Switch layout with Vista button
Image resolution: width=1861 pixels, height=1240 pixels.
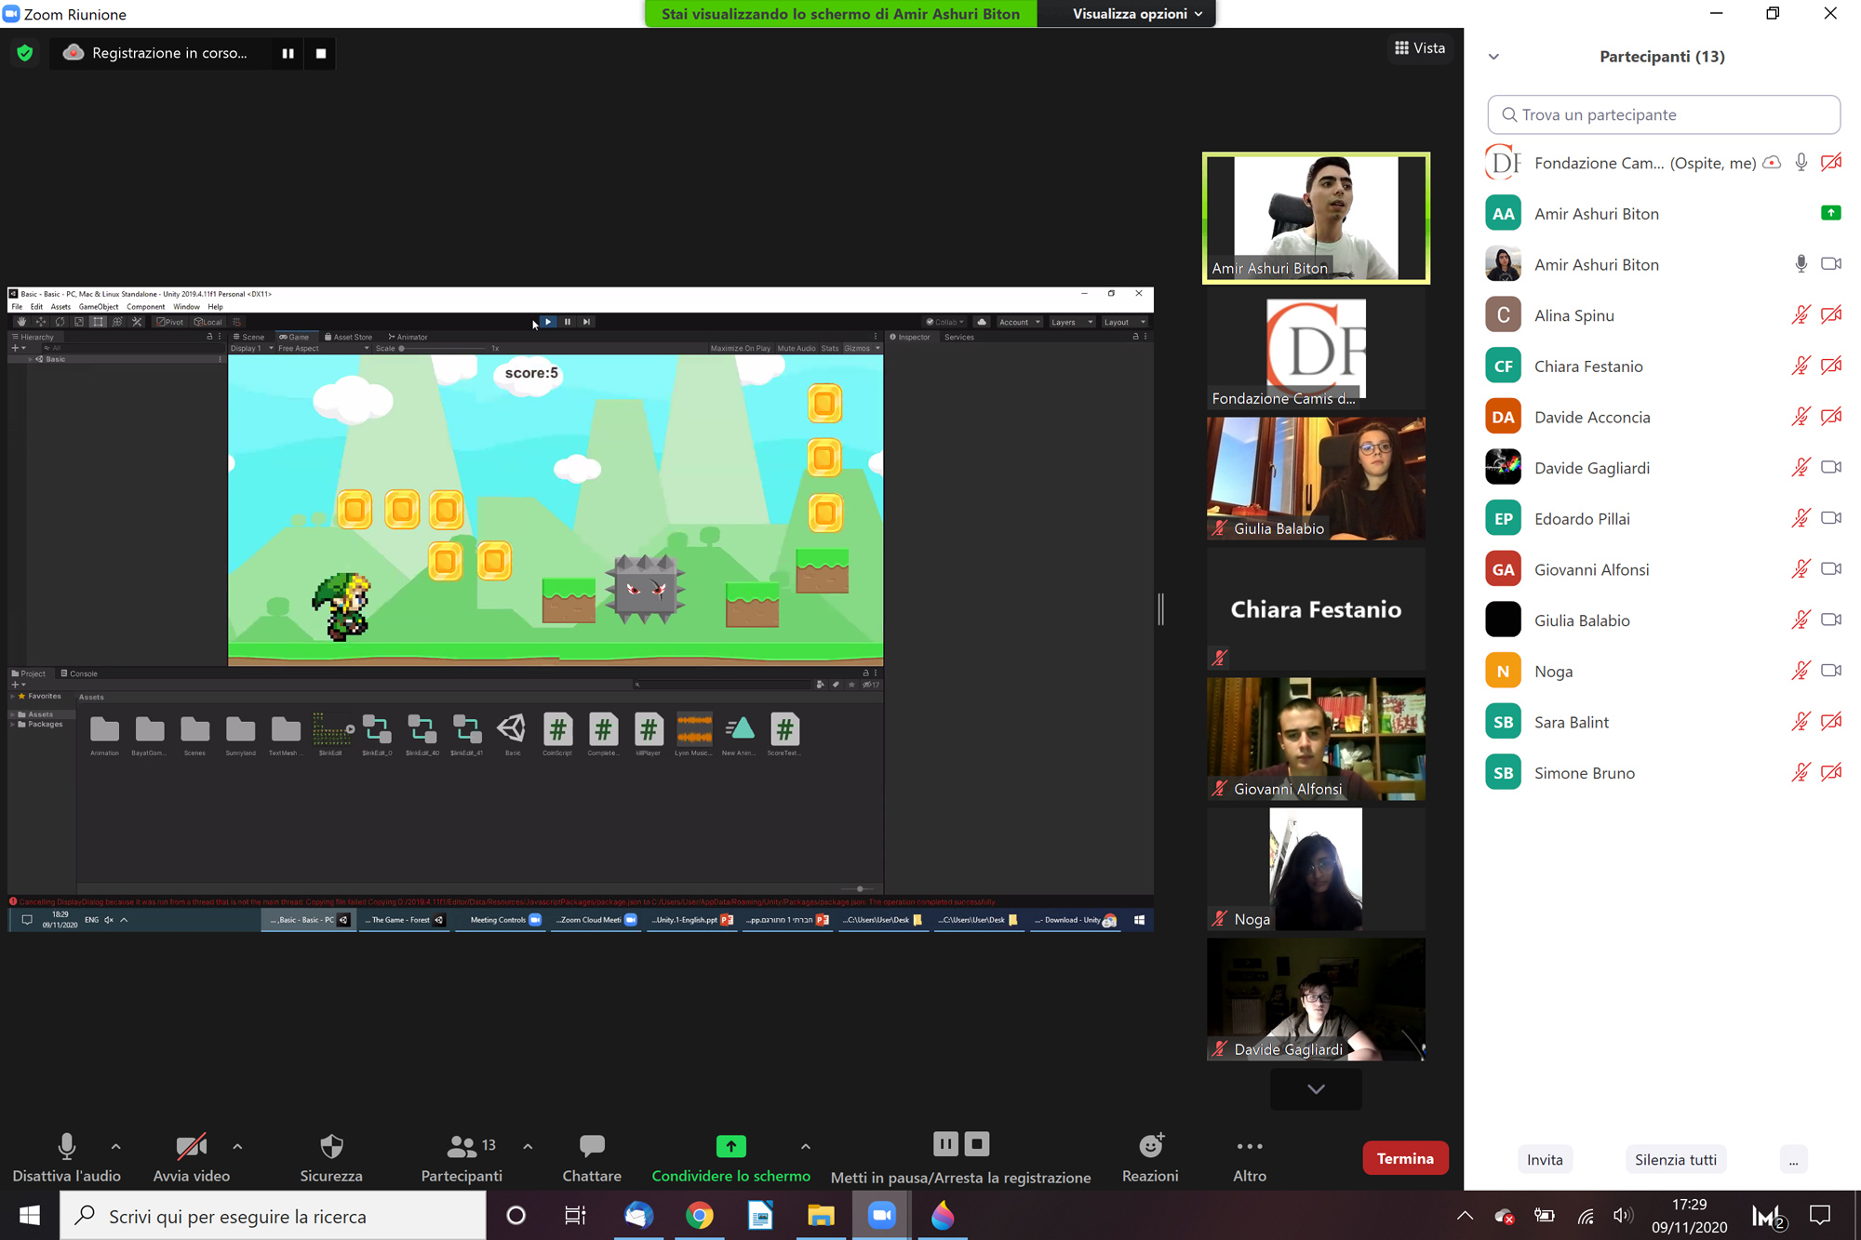tap(1420, 47)
